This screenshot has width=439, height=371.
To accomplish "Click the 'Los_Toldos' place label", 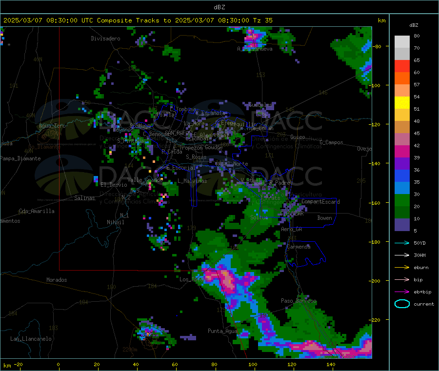I will pyautogui.click(x=194, y=279).
